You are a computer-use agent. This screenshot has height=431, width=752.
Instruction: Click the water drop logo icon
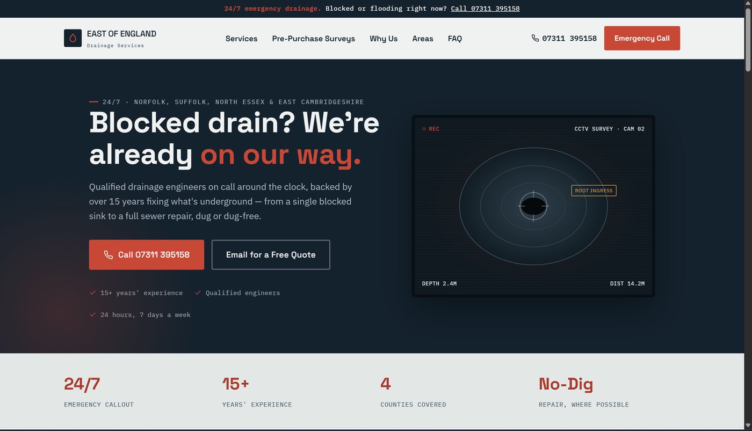coord(73,38)
